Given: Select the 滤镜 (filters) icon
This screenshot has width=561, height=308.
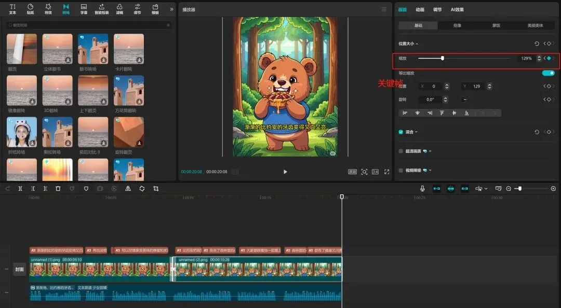Looking at the screenshot, I should click(119, 9).
